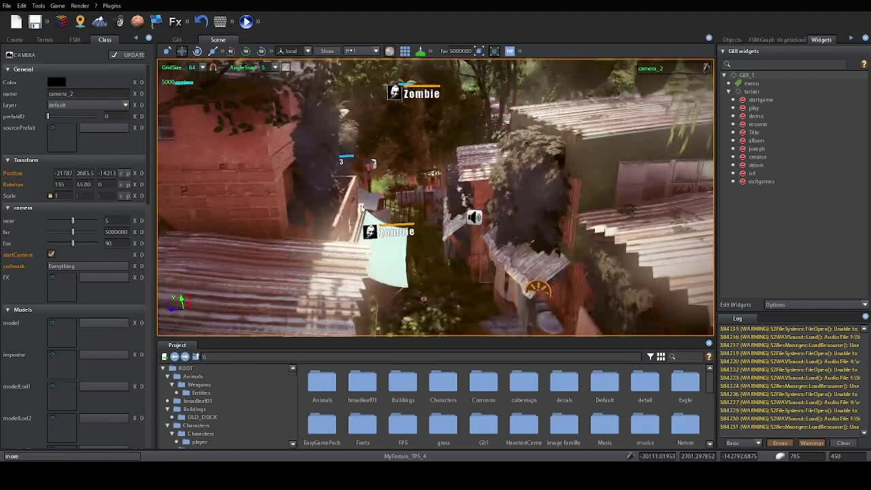
Task: Open the colored cube tool
Action: 62,22
